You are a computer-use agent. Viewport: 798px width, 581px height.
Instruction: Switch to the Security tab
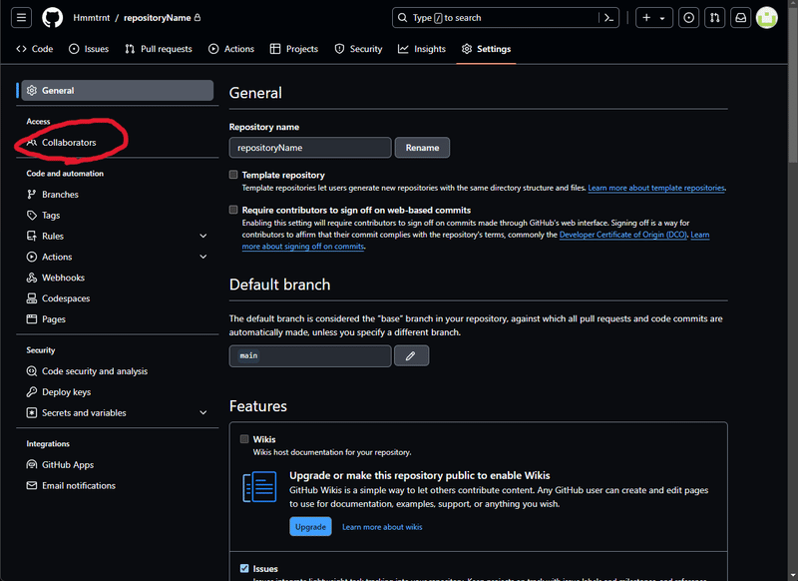point(358,49)
